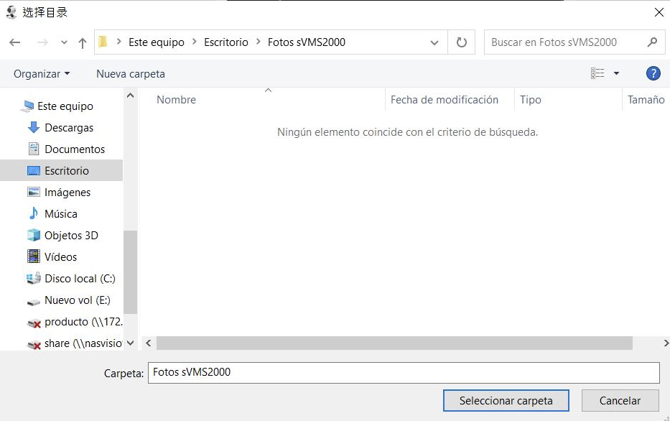
Task: Create a folder with Nueva carpeta
Action: pyautogui.click(x=130, y=73)
